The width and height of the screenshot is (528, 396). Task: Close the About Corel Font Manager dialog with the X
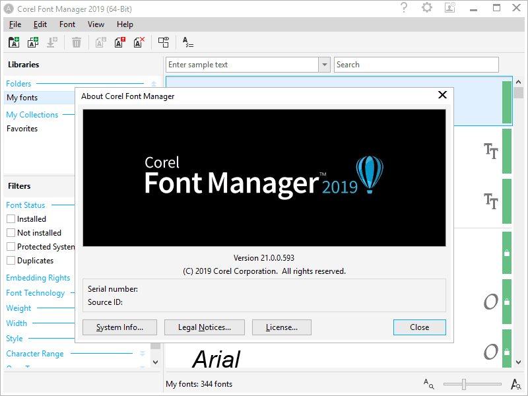tap(442, 95)
